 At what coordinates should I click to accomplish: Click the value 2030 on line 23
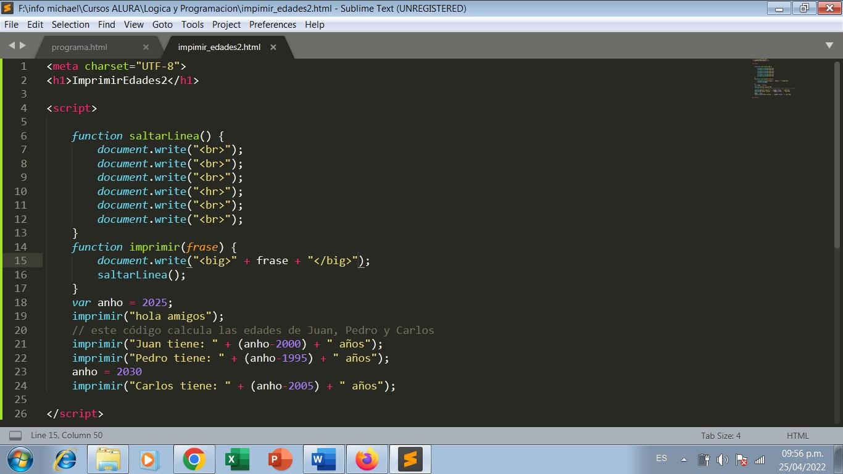(129, 372)
